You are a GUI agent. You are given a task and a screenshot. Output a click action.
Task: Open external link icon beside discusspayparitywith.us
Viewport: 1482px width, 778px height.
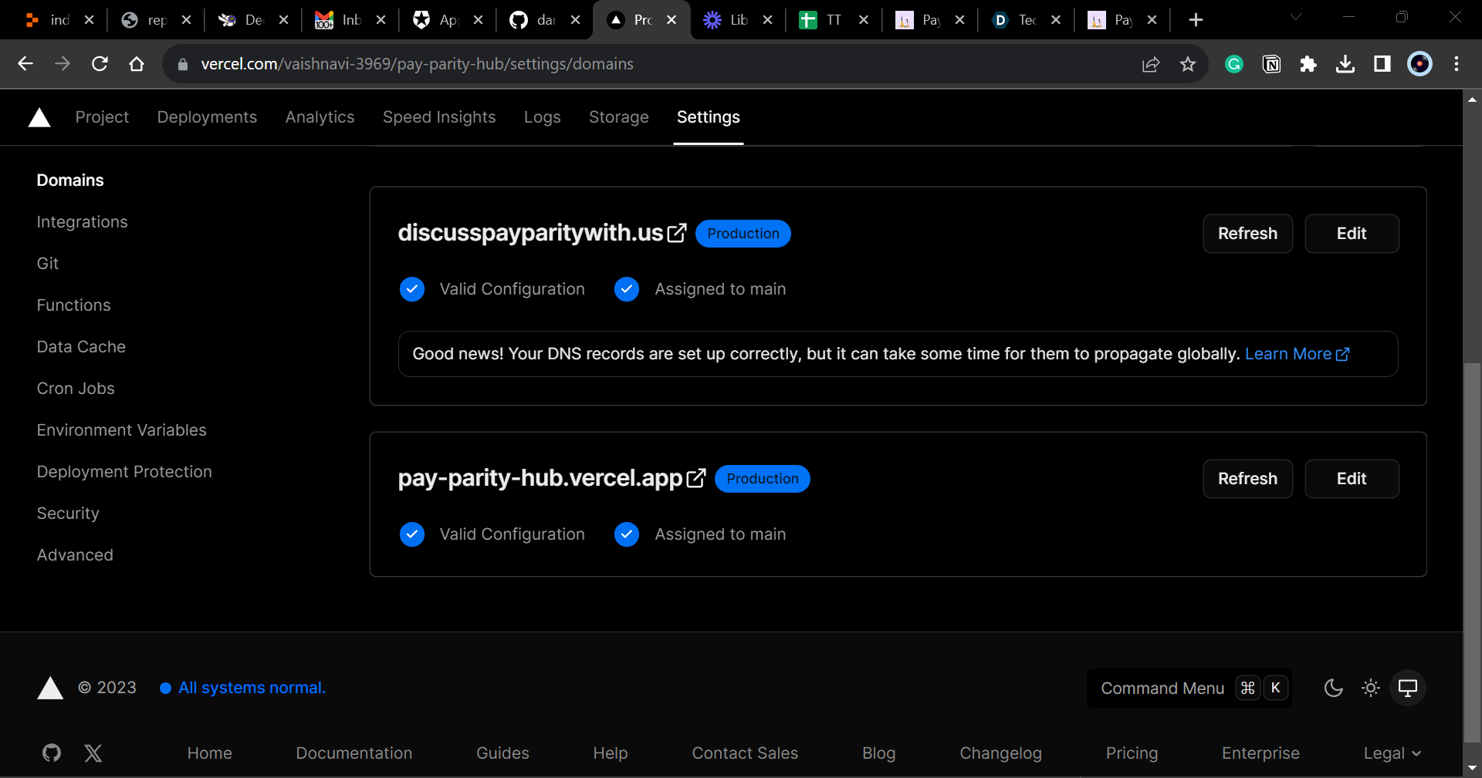pos(677,233)
